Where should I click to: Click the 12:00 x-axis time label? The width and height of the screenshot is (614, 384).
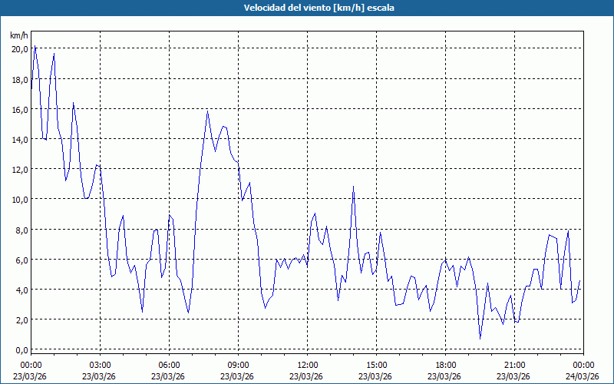pos(307,365)
